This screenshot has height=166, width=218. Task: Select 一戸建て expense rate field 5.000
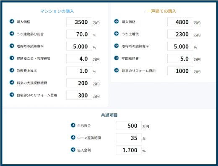click(x=180, y=46)
